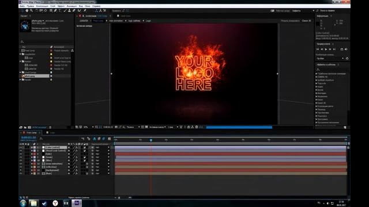
Task: Open the Анимация menu
Action: point(71,6)
